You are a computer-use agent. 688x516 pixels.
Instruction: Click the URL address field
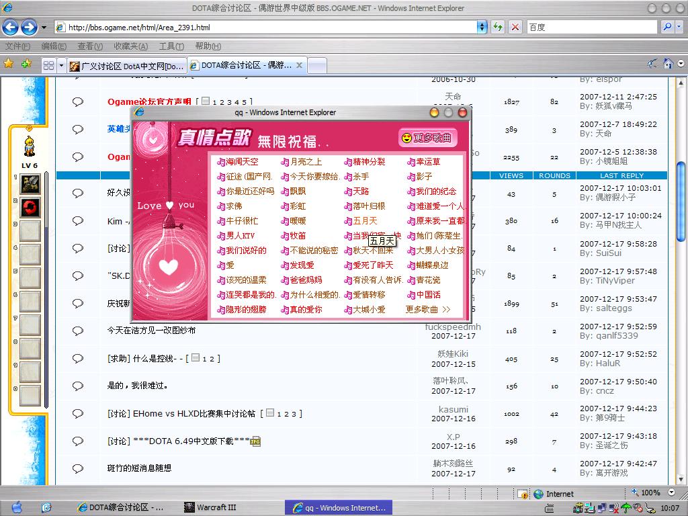coord(265,27)
